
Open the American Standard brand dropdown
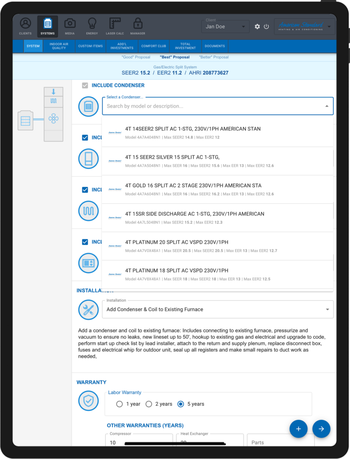click(x=304, y=26)
